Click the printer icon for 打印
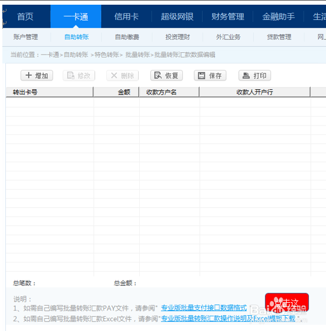The image size is (326, 331). pyautogui.click(x=246, y=75)
